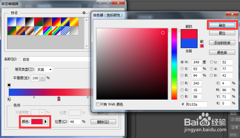The height and width of the screenshot is (138, 240).
Task: Click the K black value field
Action: (x=226, y=103)
